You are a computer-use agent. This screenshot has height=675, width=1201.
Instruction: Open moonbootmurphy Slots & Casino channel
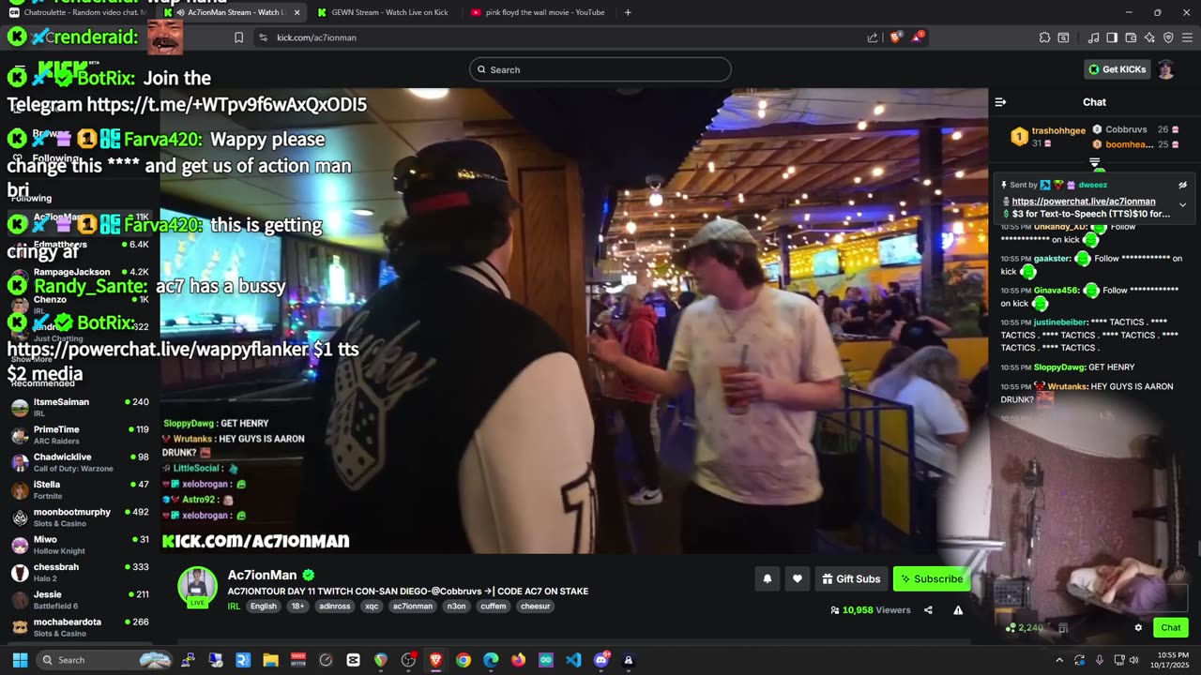point(80,517)
